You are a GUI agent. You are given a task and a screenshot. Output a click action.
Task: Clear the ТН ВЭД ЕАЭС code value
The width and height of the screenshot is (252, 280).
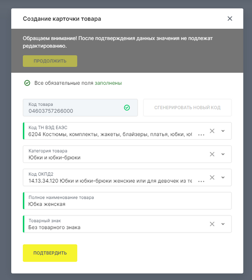[x=212, y=131]
